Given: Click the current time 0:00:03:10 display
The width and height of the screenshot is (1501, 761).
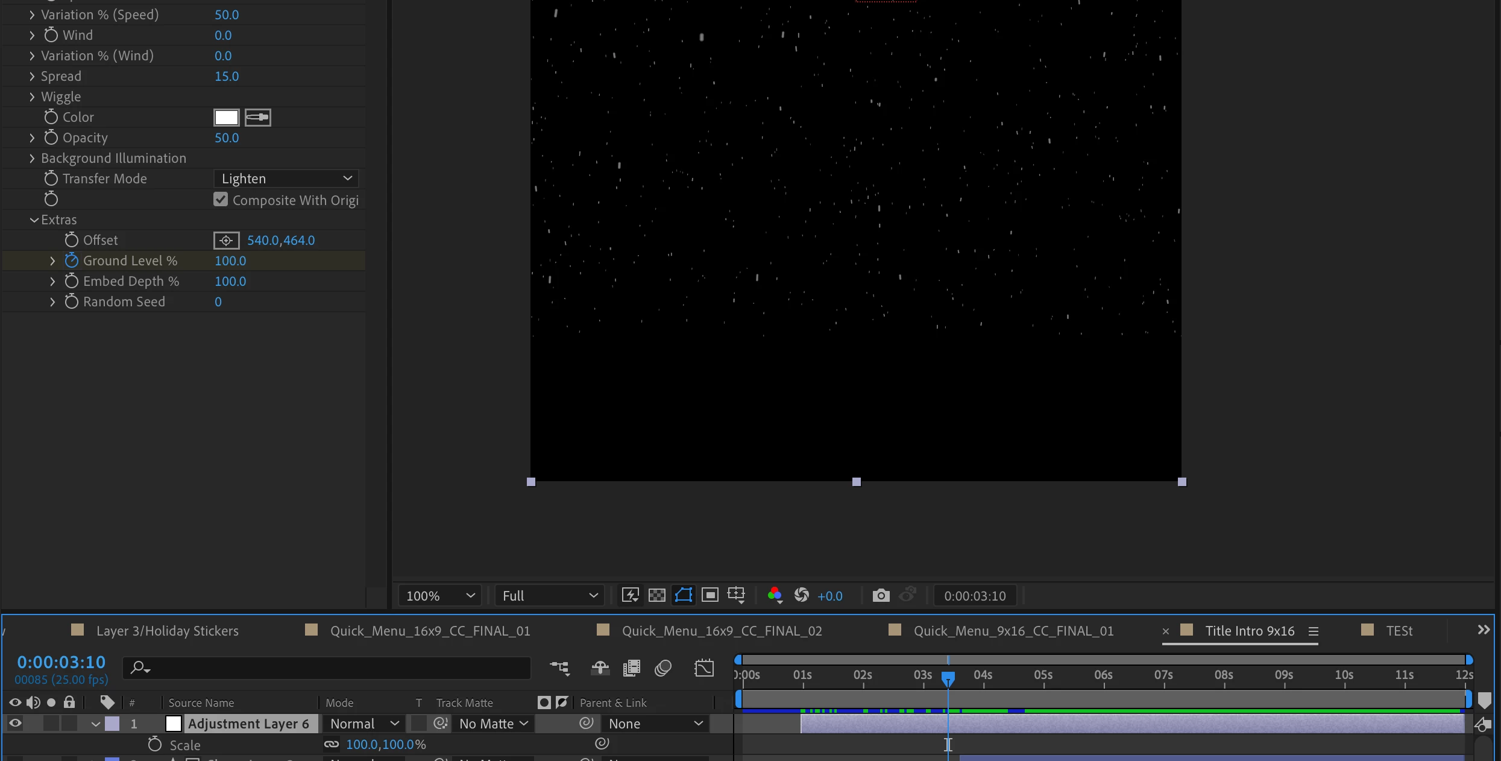Looking at the screenshot, I should tap(61, 662).
